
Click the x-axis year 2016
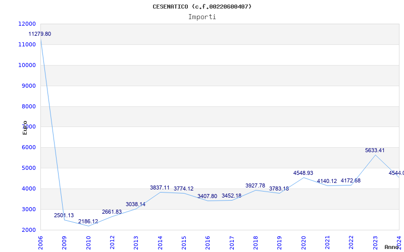click(x=208, y=242)
